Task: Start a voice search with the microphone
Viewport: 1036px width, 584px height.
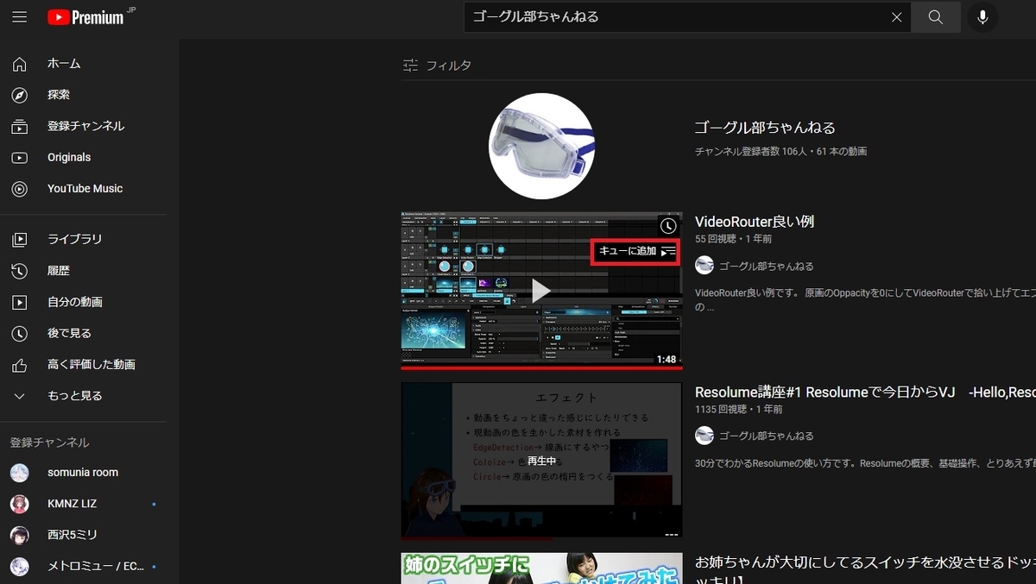Action: tap(982, 16)
